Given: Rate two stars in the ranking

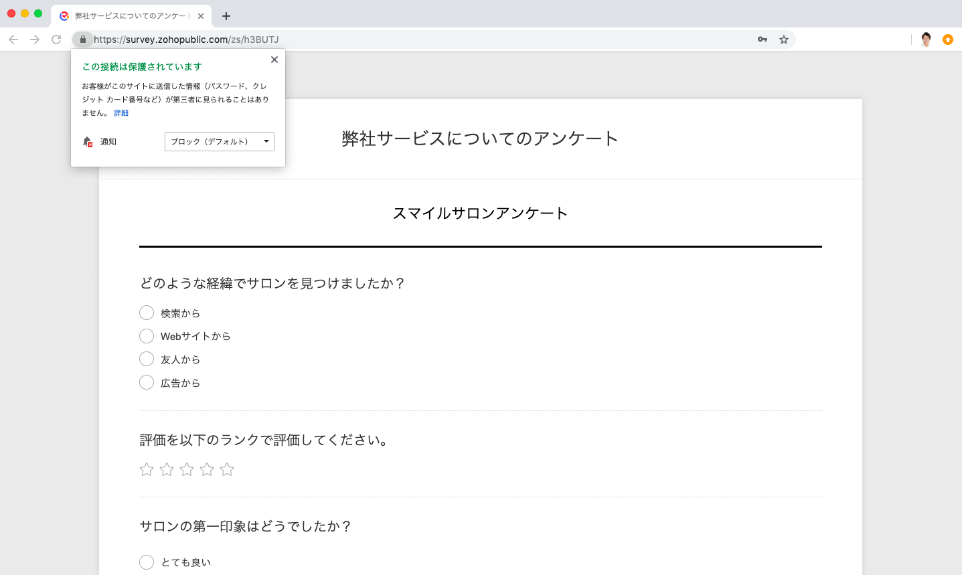Looking at the screenshot, I should pyautogui.click(x=167, y=469).
